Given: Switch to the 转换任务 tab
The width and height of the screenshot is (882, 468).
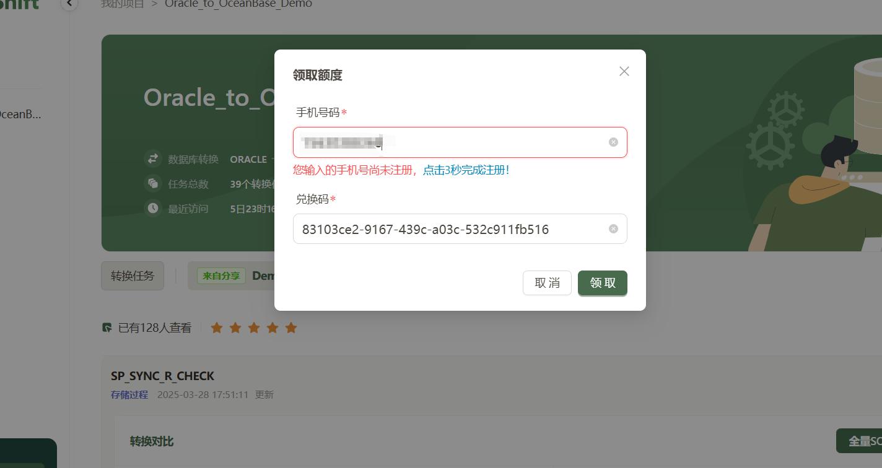Looking at the screenshot, I should point(132,275).
